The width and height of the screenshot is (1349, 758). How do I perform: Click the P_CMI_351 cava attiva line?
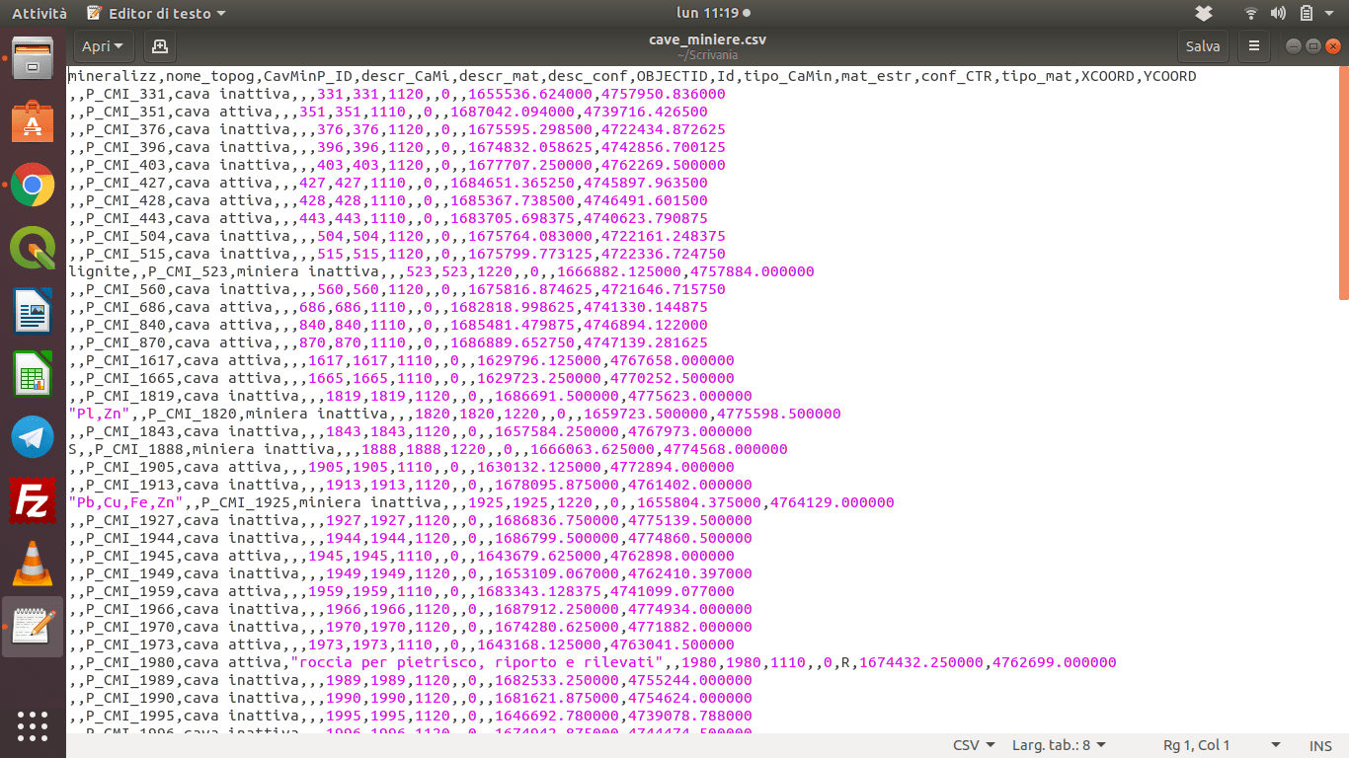click(387, 112)
